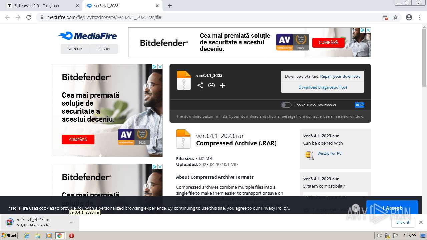Click the taskbar clock 2:16 PM
427x240 pixels.
410,236
